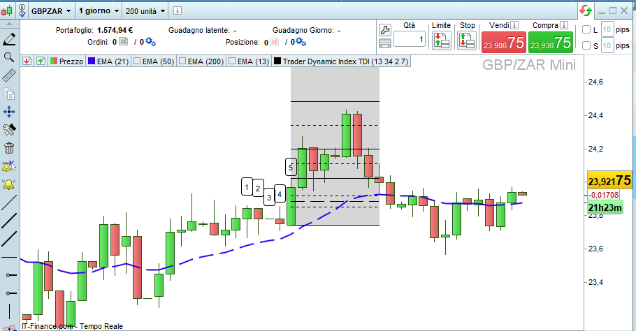
Task: Open the info icon after 200 unità
Action: tap(178, 11)
